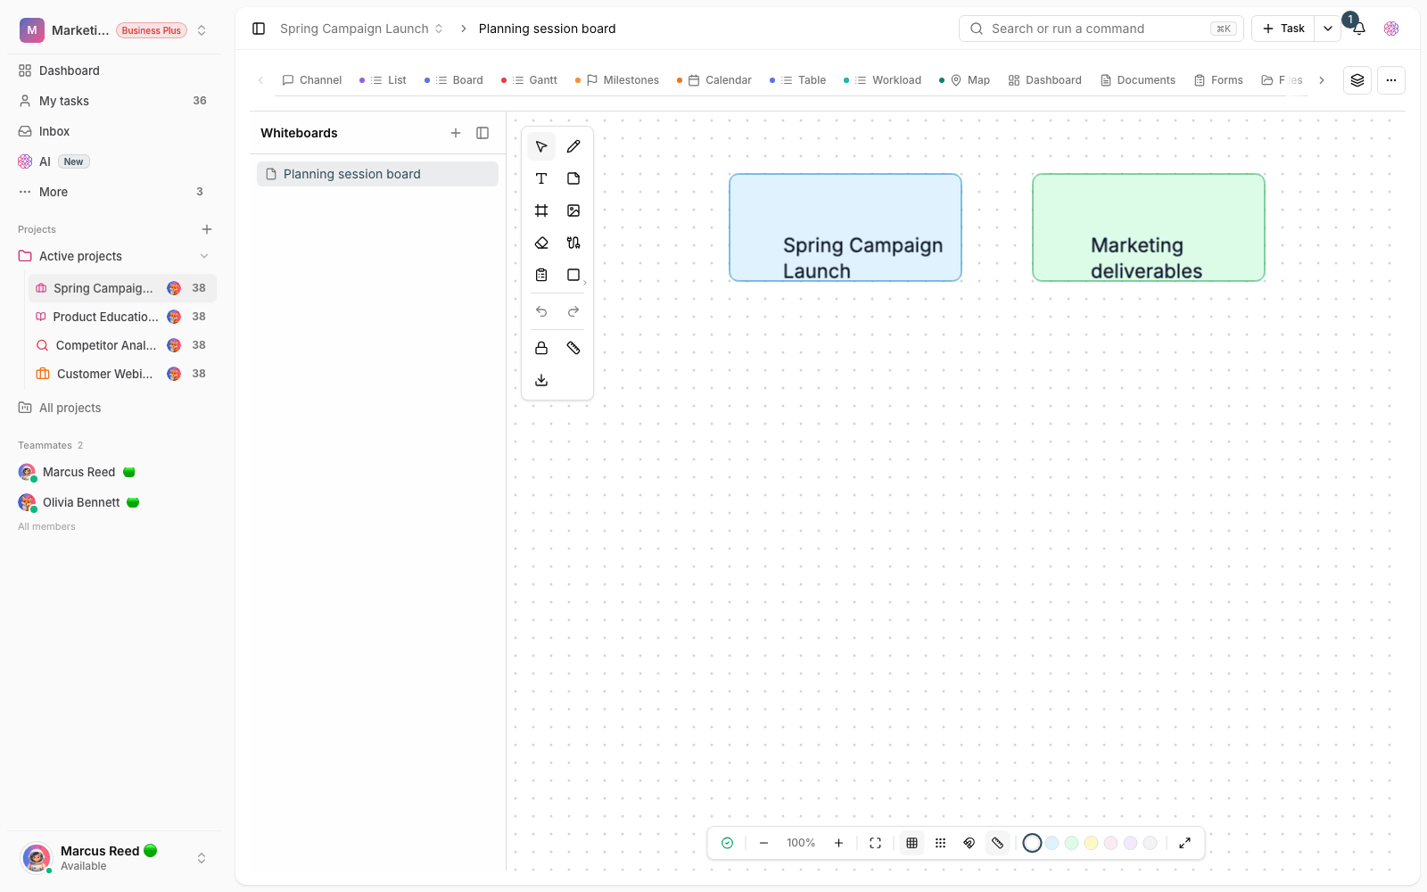Image resolution: width=1427 pixels, height=892 pixels.
Task: Create a new Task
Action: (x=1283, y=29)
